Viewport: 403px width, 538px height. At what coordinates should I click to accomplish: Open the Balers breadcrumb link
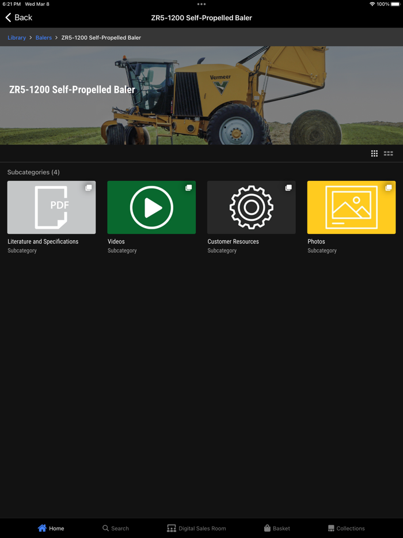pos(44,38)
